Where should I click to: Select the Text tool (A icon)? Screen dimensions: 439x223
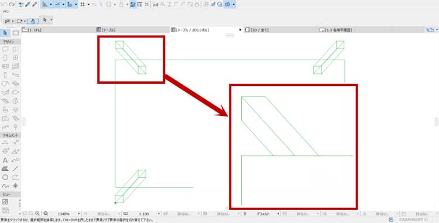point(5,160)
